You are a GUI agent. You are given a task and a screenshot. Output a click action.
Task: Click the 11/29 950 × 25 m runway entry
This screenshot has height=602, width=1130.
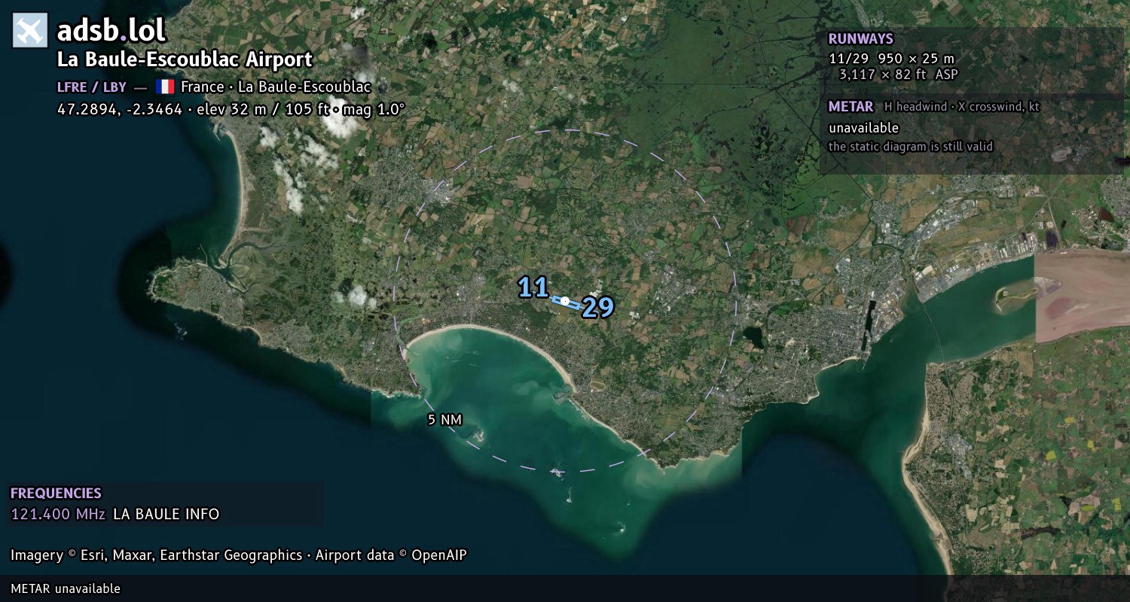click(x=891, y=58)
